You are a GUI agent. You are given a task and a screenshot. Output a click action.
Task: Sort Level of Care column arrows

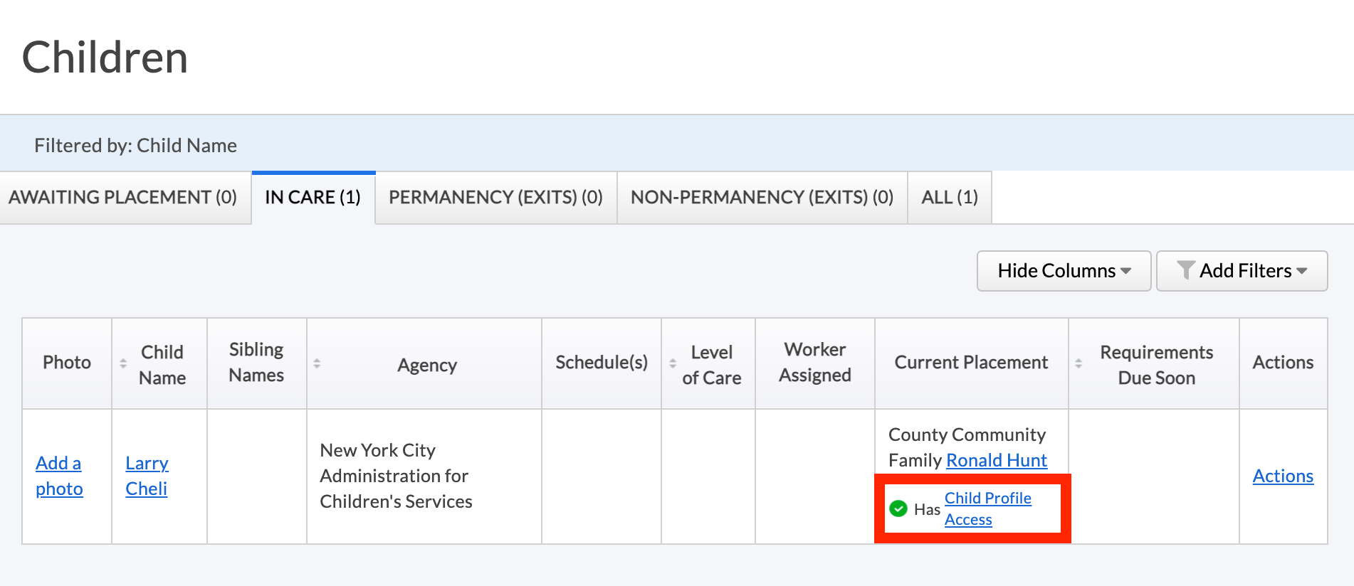(x=673, y=363)
